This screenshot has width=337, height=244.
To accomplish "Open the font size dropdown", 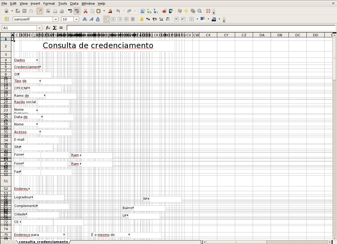I will tap(76, 19).
